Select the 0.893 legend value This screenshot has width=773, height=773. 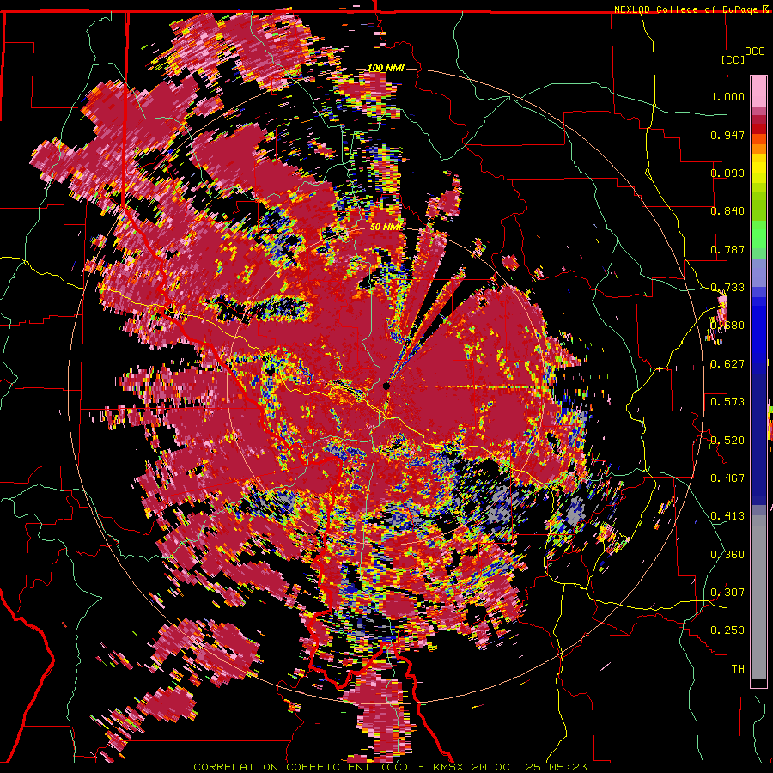click(x=727, y=173)
